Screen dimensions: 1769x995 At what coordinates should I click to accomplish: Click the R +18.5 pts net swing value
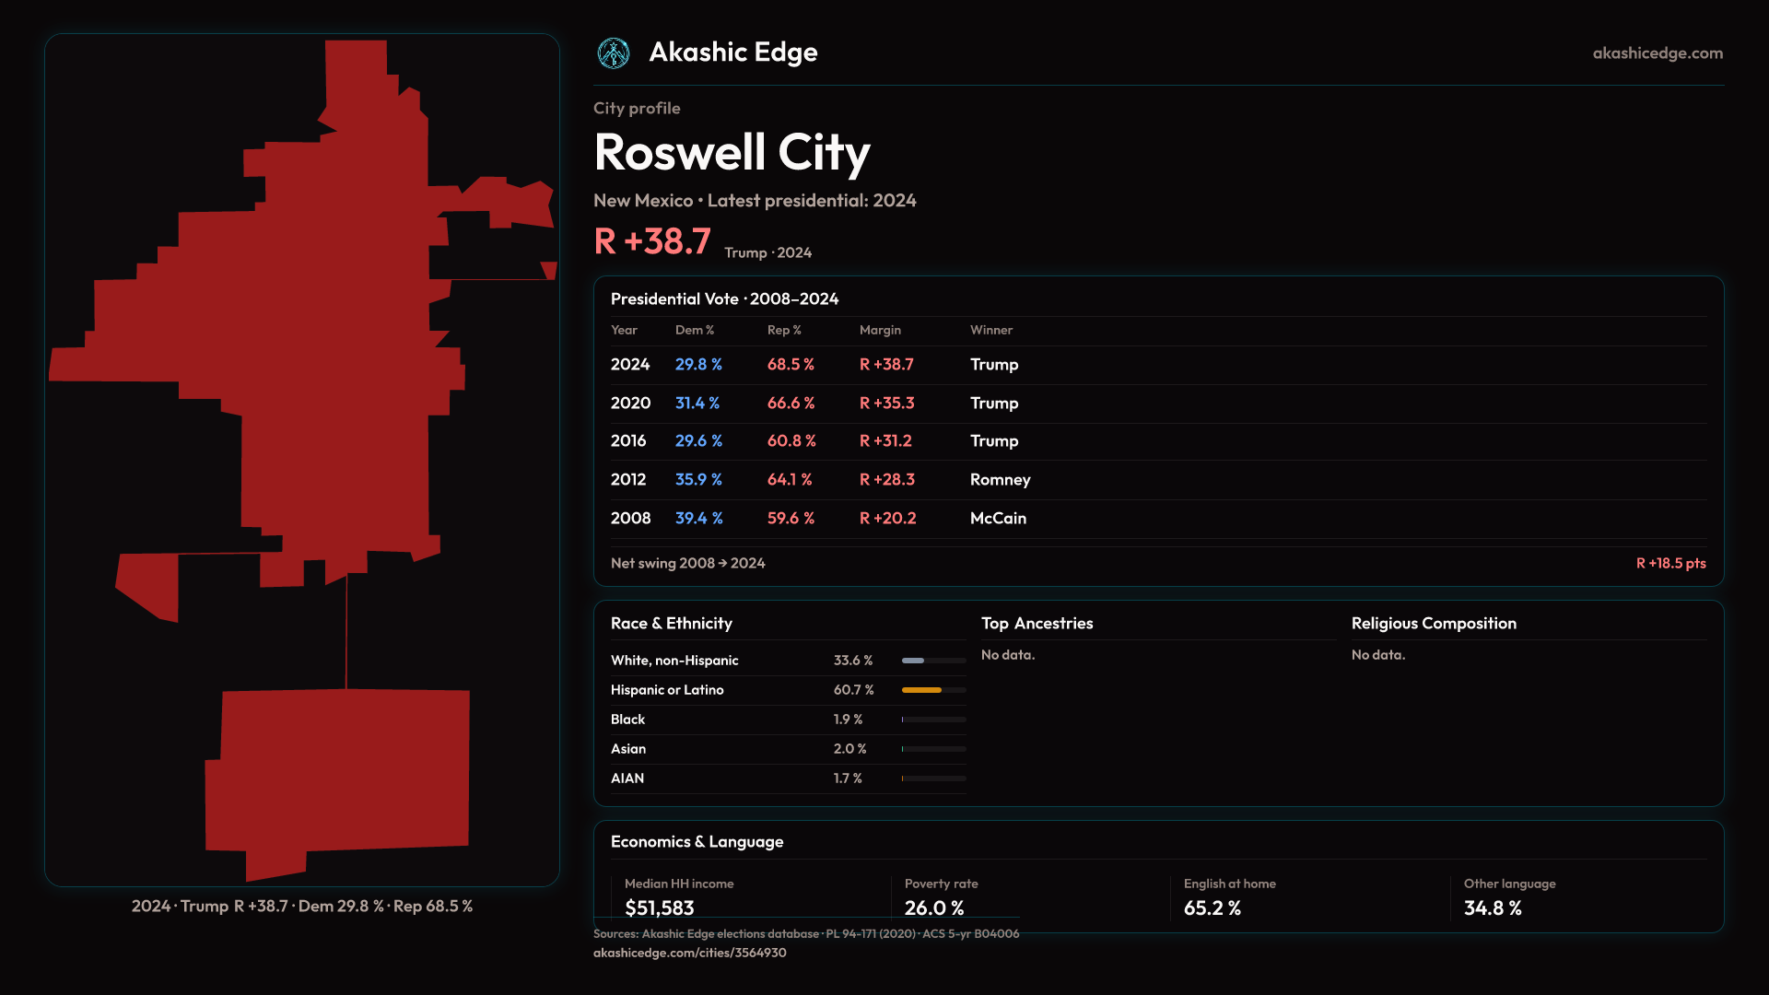tap(1669, 563)
